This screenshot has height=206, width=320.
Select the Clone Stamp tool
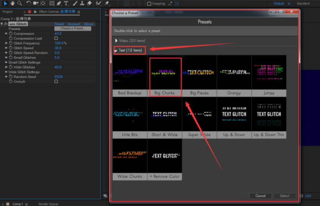82,3
